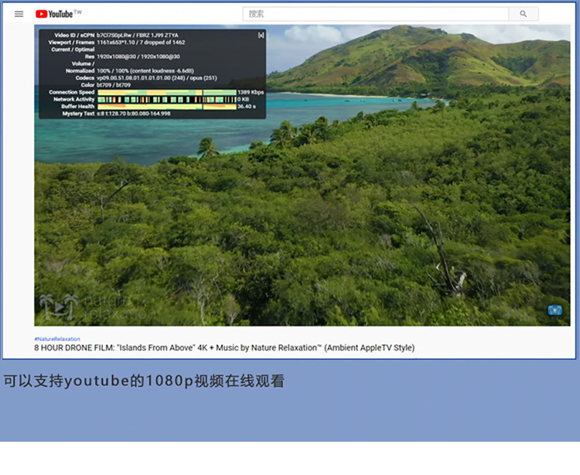Click the Color bt709 stats value

114,84
